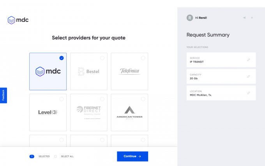This screenshot has width=265, height=166.
Task: Close the Request Summary panel
Action: coord(252,18)
